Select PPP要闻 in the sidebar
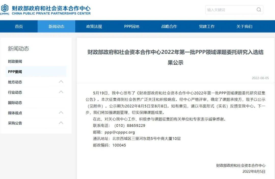 [15, 72]
